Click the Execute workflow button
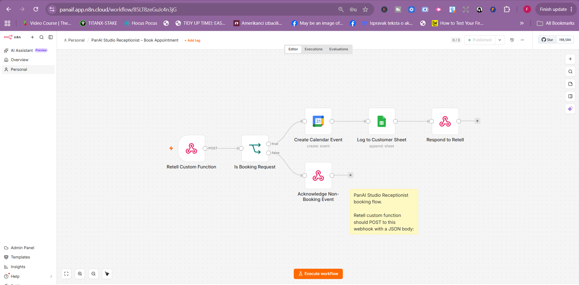The width and height of the screenshot is (579, 285). pyautogui.click(x=318, y=274)
